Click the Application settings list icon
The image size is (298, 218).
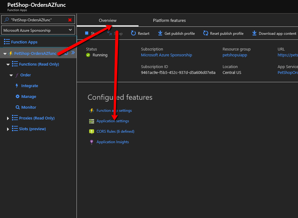pos(92,121)
